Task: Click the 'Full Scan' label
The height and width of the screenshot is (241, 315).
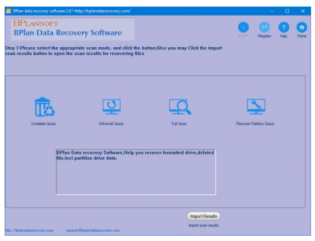Action: click(x=179, y=124)
